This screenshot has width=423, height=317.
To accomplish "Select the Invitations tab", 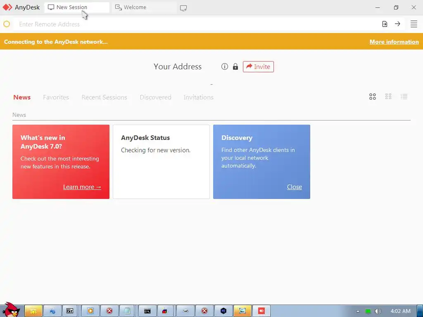I will (199, 97).
